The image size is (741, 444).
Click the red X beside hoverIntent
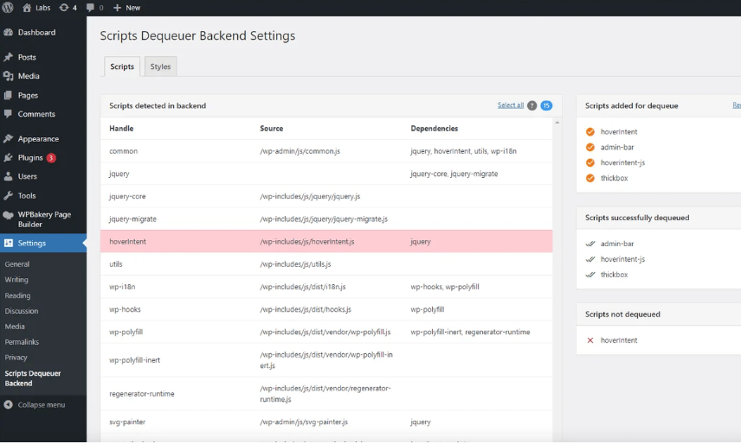(590, 340)
